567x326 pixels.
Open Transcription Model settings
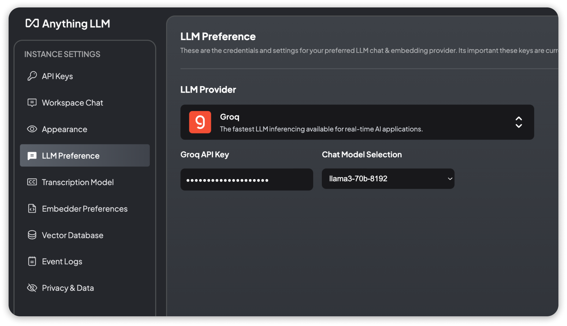[x=85, y=182]
